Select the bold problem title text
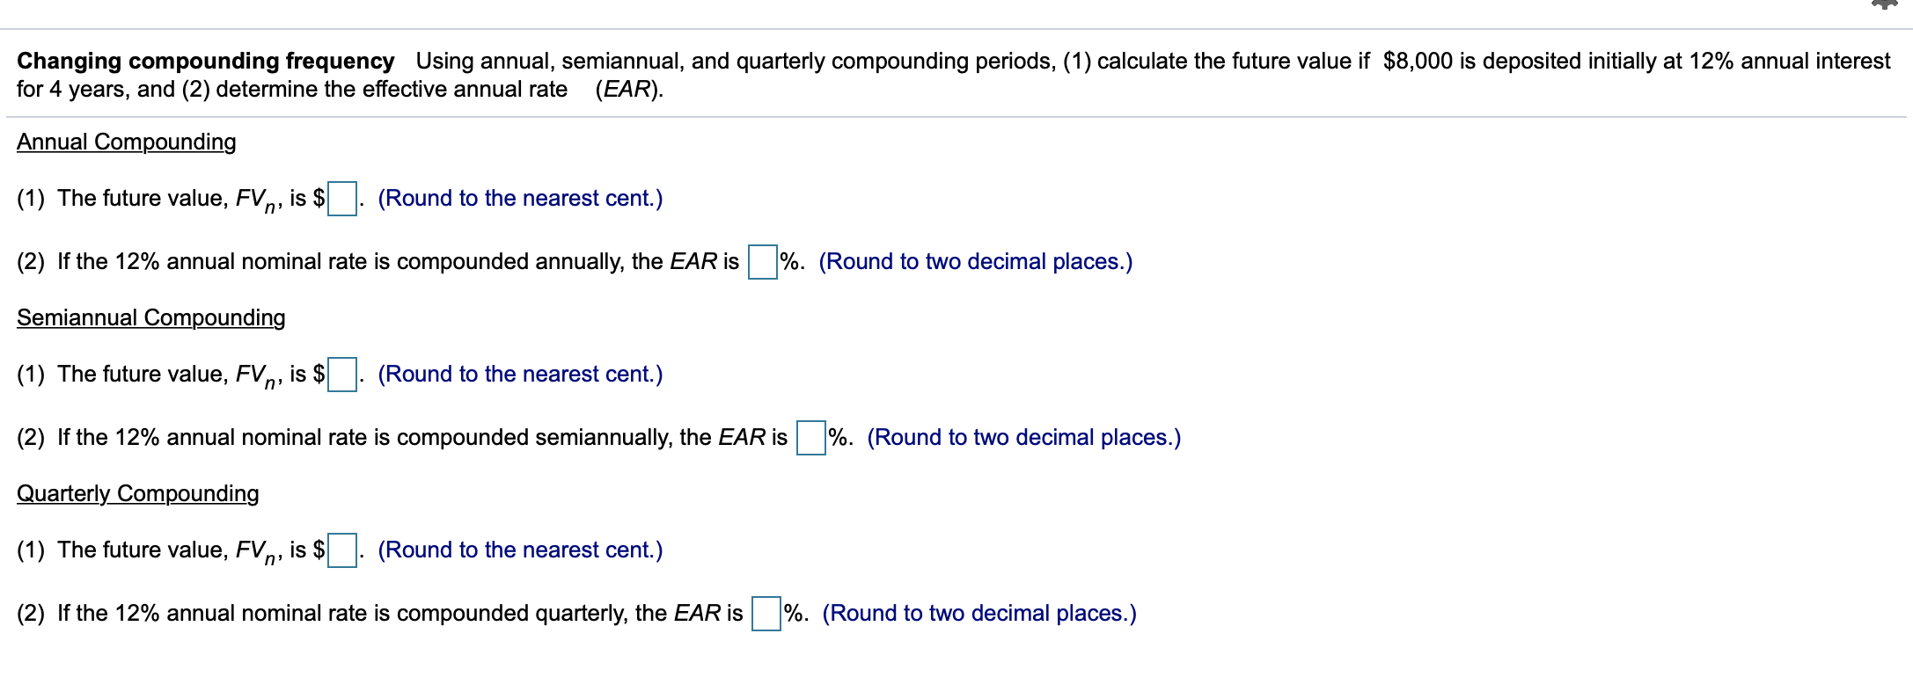The width and height of the screenshot is (1913, 699). tap(204, 61)
